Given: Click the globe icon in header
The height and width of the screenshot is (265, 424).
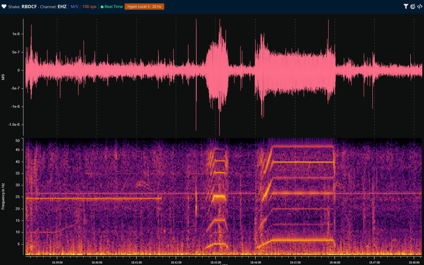Looking at the screenshot, I should point(413,7).
